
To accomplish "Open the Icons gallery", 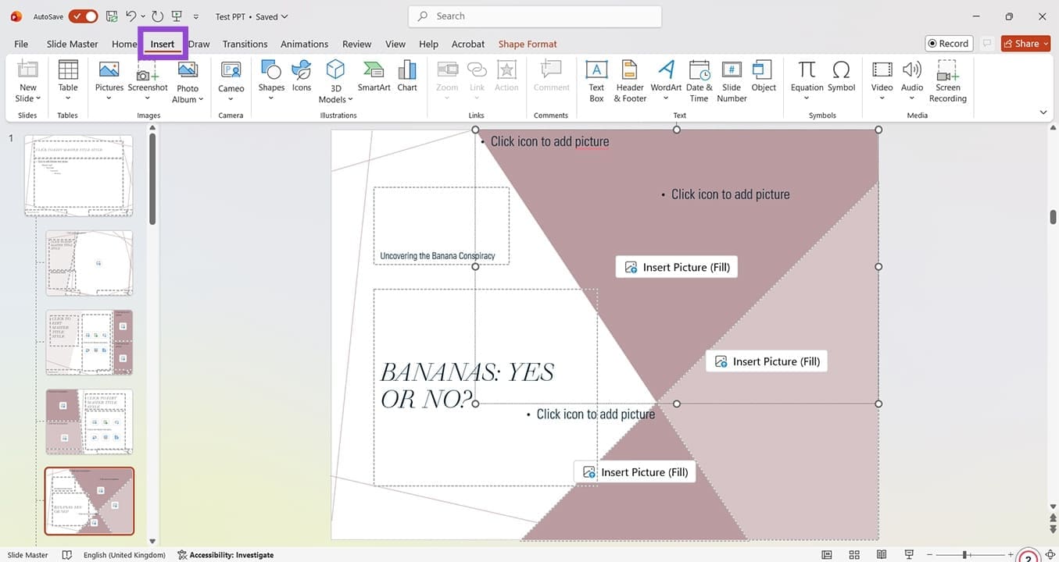I will point(302,76).
